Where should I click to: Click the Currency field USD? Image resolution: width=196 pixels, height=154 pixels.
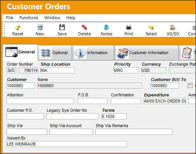click(154, 70)
